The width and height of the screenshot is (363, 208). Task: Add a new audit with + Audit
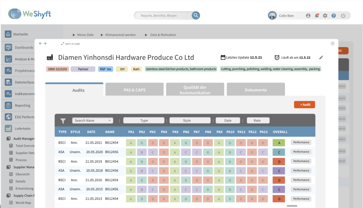click(x=305, y=105)
